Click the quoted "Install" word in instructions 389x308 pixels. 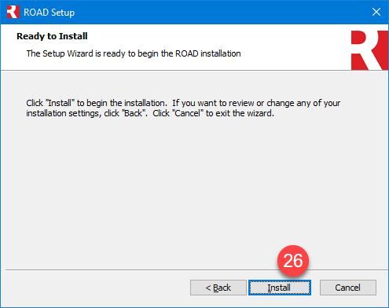pos(61,103)
